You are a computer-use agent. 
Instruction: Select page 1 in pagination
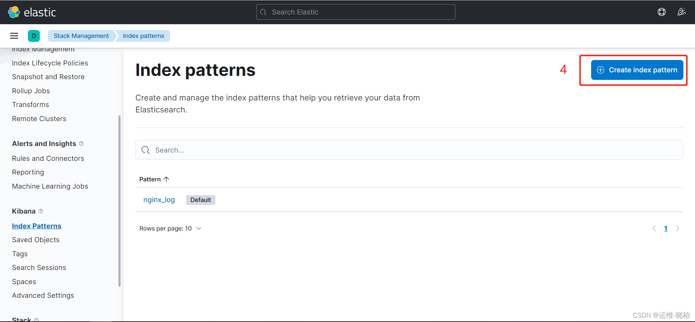pyautogui.click(x=666, y=228)
